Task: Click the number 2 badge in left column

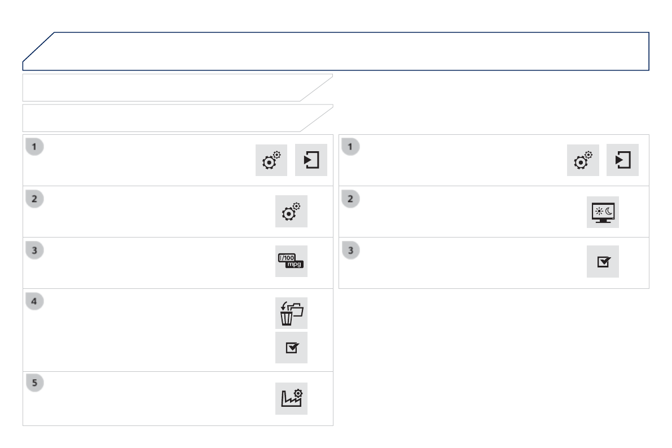Action: tap(34, 199)
